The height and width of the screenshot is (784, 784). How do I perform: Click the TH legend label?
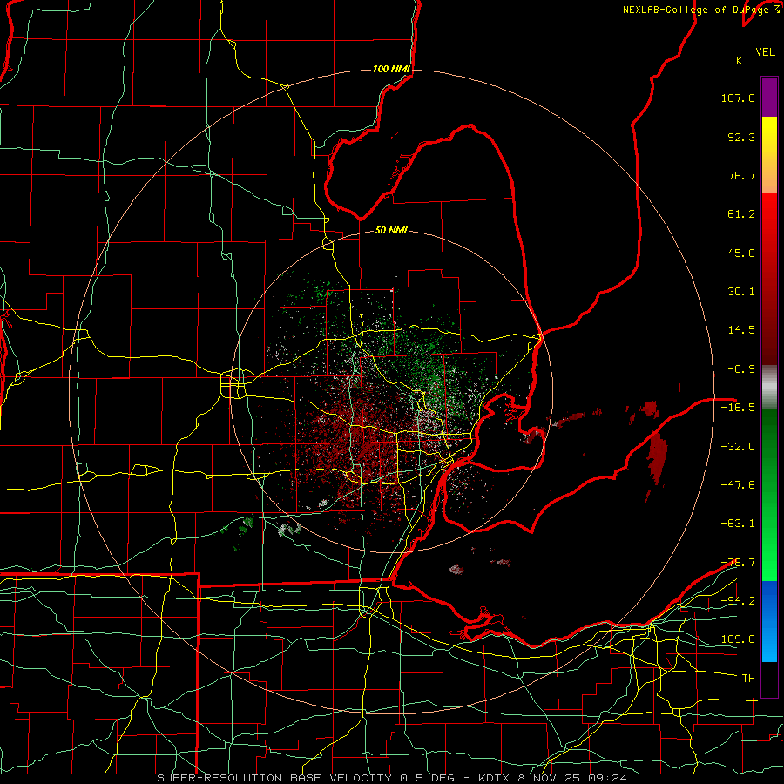748,678
